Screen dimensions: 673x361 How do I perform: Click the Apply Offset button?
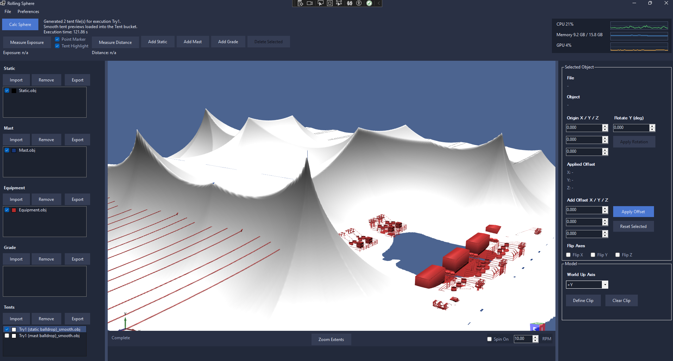(633, 212)
